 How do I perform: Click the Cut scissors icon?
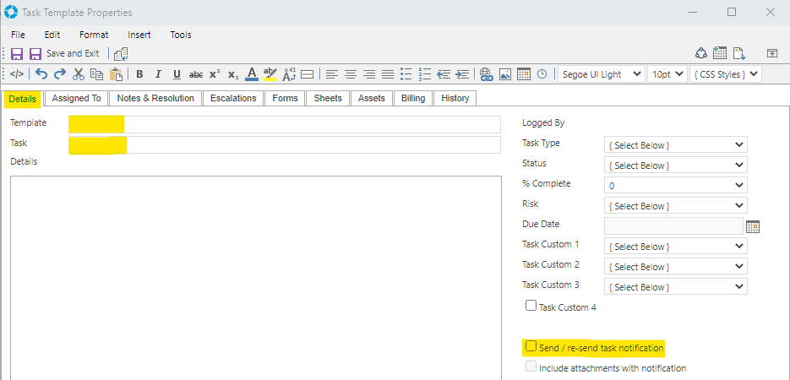(x=79, y=74)
